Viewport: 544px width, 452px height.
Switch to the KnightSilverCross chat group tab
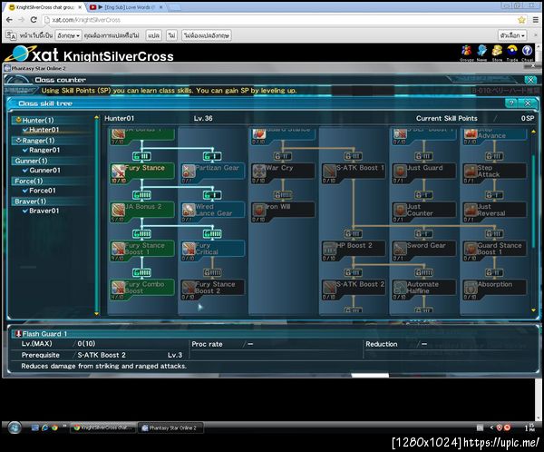tap(44, 7)
